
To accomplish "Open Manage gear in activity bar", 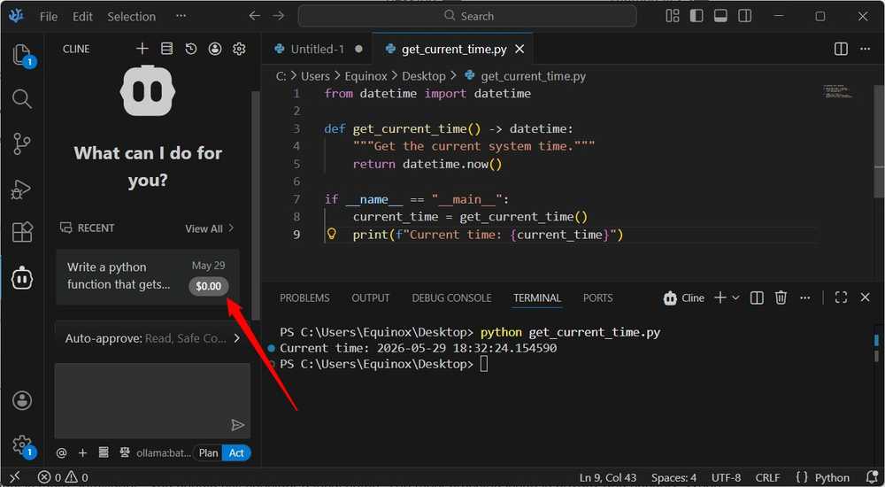I will tap(22, 444).
